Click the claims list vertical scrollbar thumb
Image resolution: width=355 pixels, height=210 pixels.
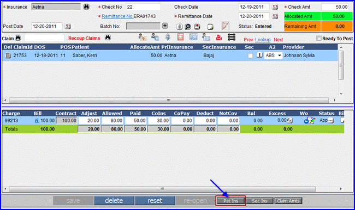point(341,65)
